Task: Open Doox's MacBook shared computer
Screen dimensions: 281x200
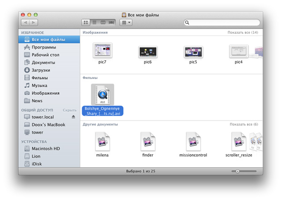Action: (x=48, y=124)
